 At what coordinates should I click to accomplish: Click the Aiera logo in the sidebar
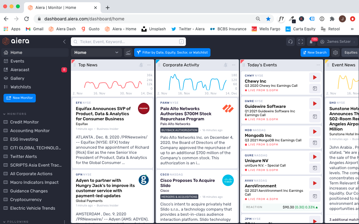coord(16,41)
